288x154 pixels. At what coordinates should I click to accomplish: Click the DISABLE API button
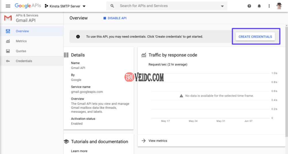115,18
